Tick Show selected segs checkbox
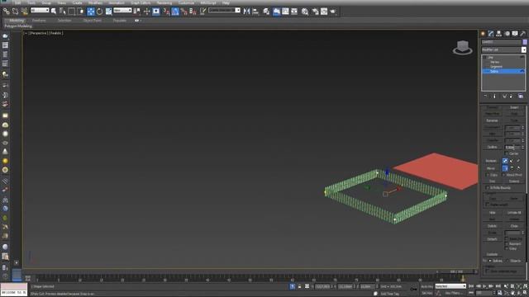 click(x=487, y=271)
